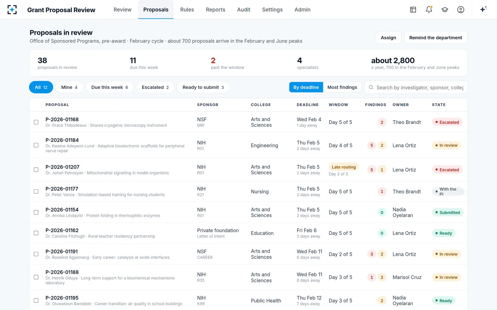Image resolution: width=497 pixels, height=310 pixels.
Task: Open proposal P-2026-01207
Action: [62, 167]
